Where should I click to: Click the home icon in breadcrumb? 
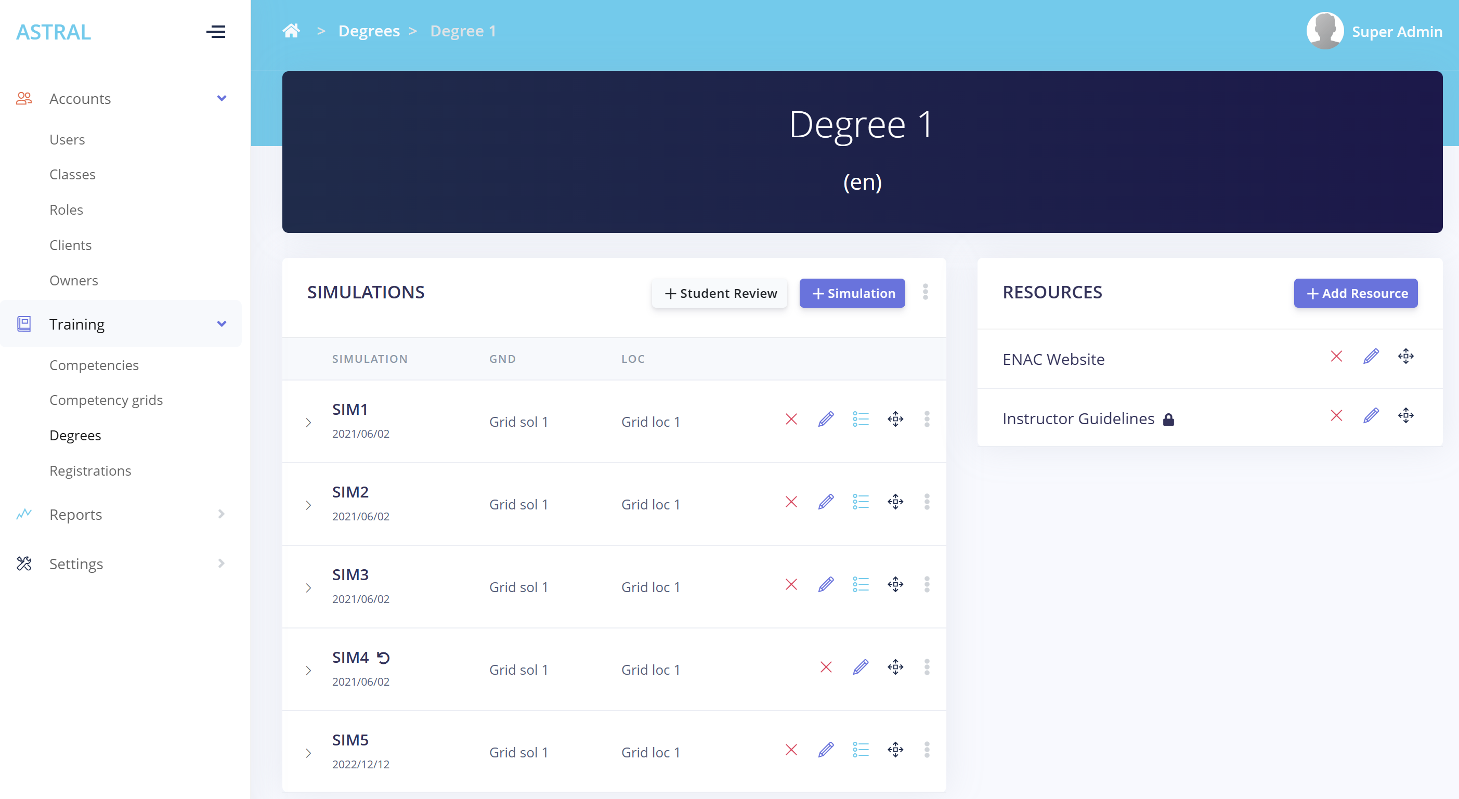coord(291,31)
